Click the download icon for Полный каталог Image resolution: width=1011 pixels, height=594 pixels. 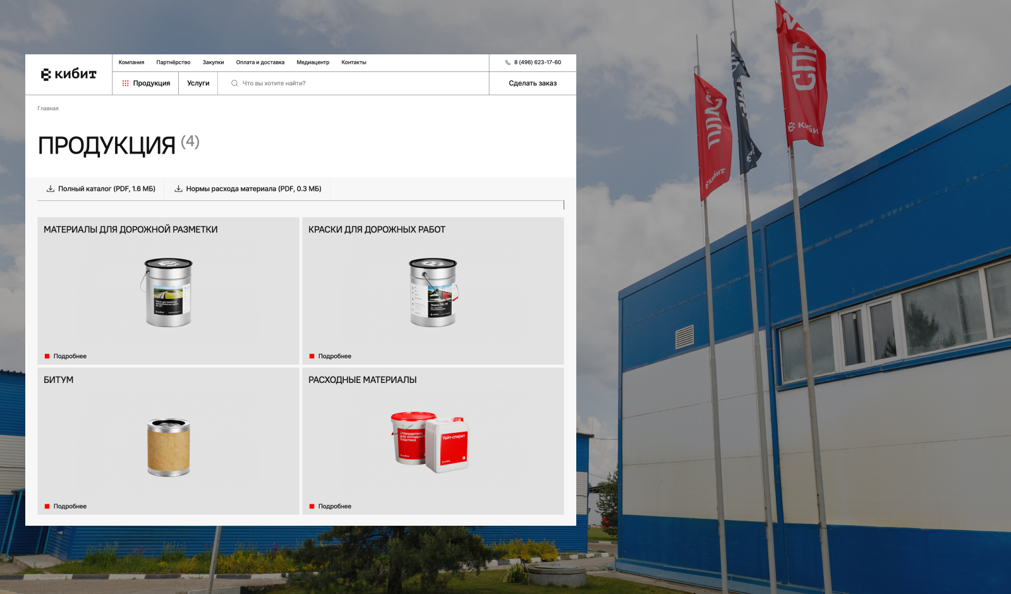[51, 189]
